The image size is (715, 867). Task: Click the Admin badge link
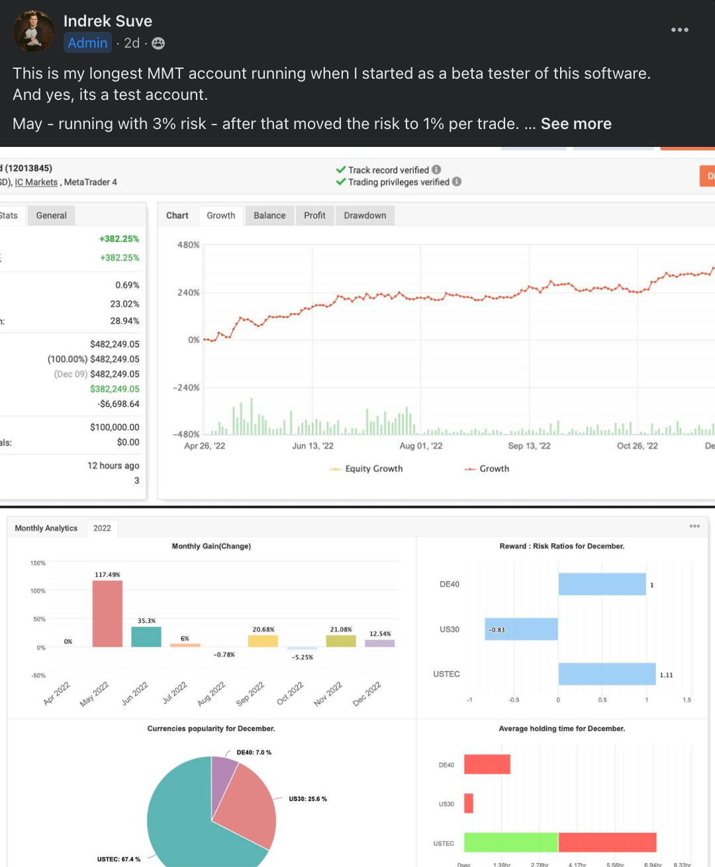coord(87,43)
